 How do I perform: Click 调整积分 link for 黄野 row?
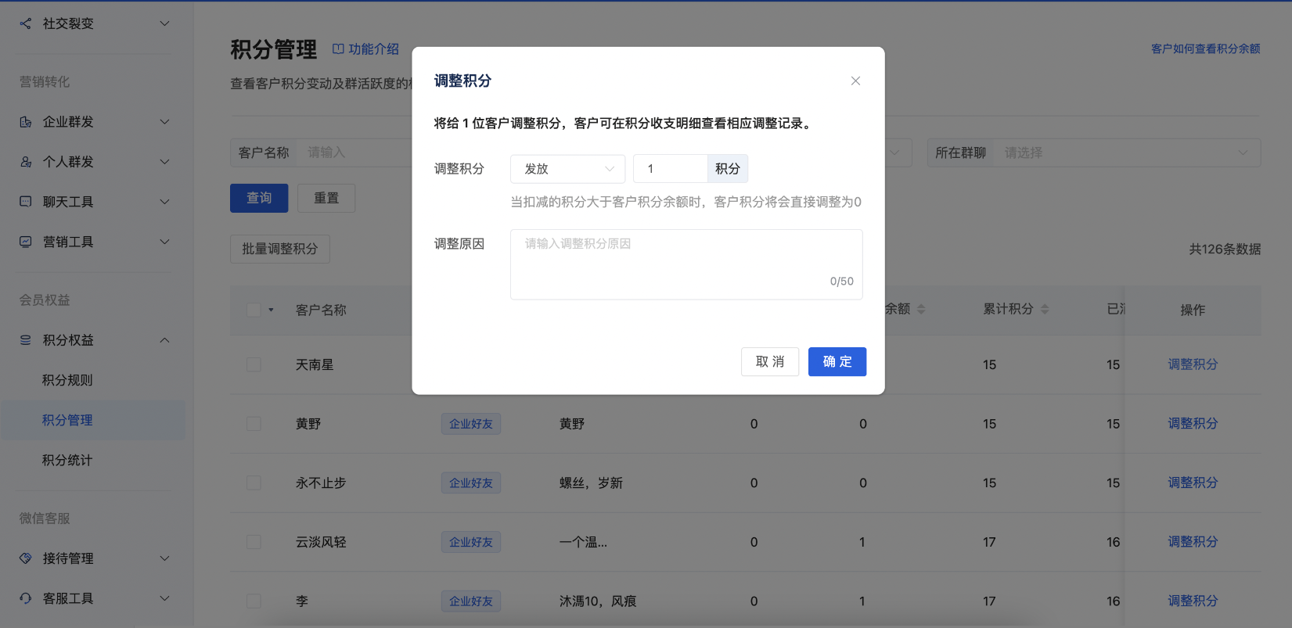point(1193,423)
